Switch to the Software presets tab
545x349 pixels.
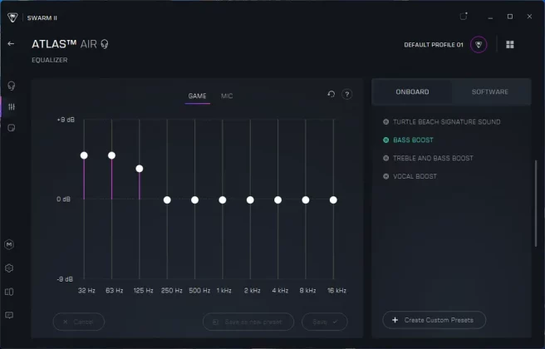click(x=489, y=92)
